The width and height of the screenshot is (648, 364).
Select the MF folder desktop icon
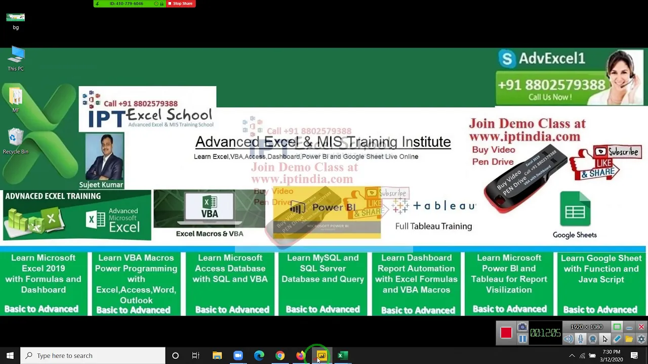[16, 100]
